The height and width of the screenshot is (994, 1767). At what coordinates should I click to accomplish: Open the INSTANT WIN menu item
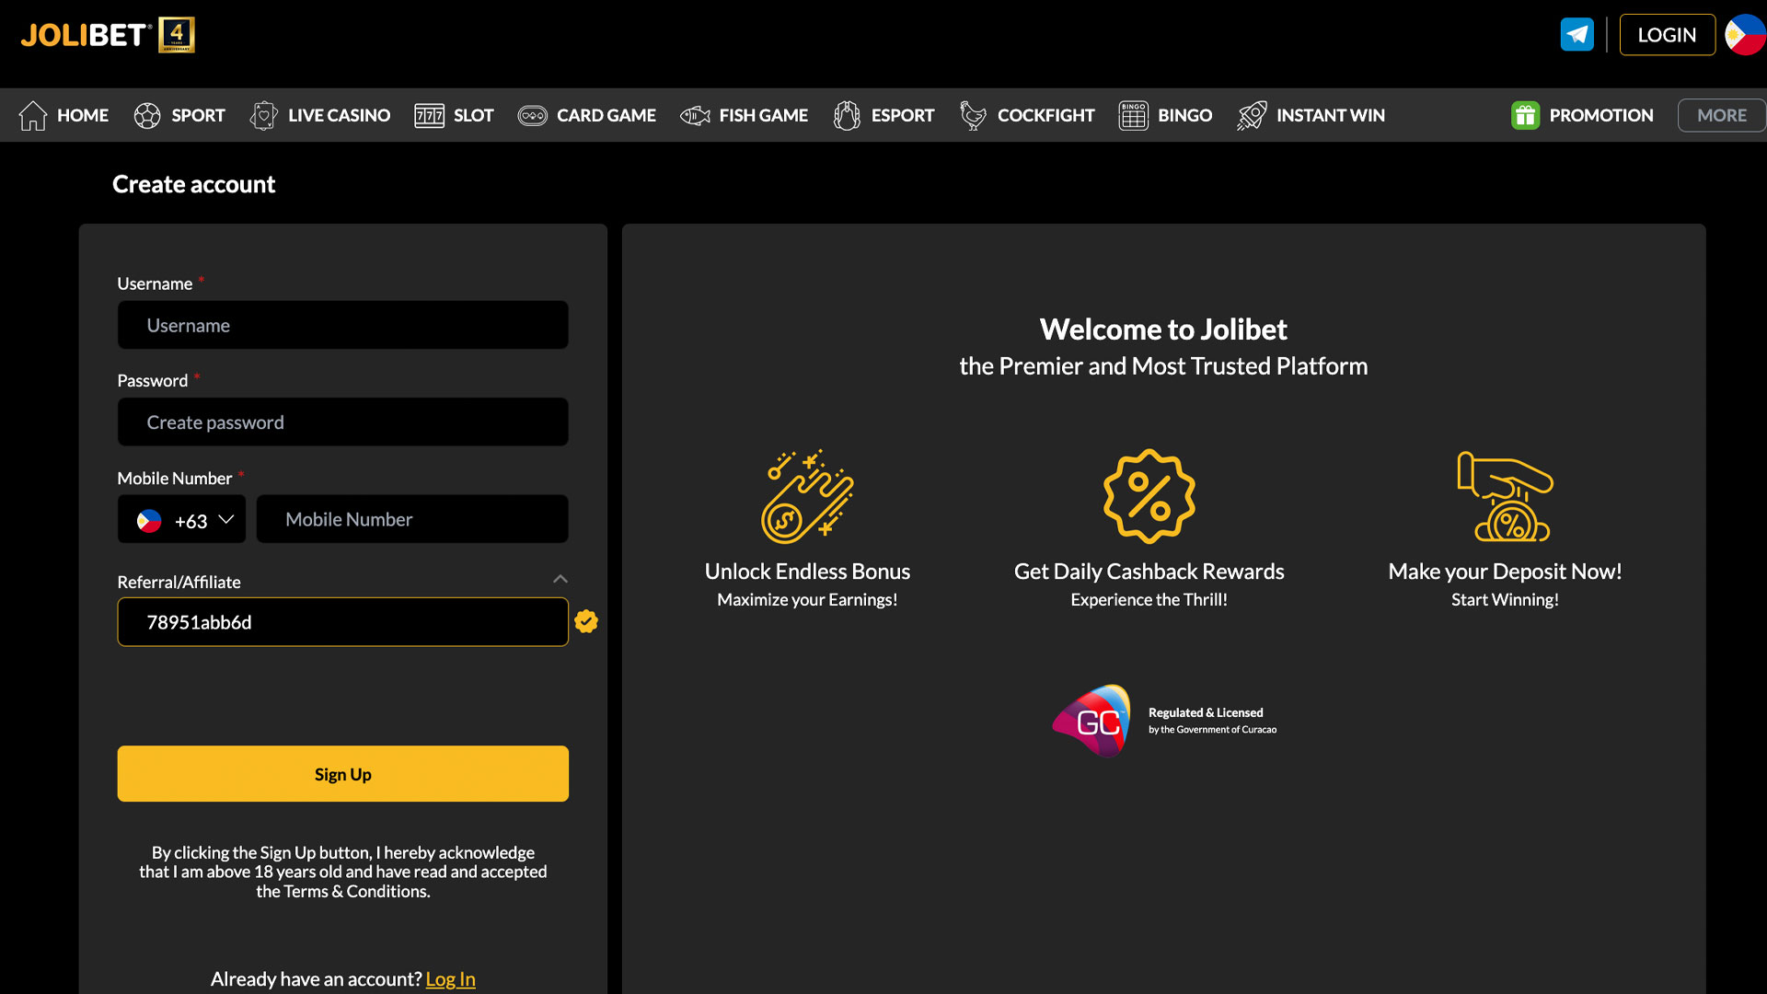(x=1330, y=115)
